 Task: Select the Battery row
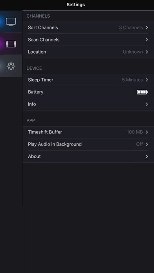click(x=88, y=92)
